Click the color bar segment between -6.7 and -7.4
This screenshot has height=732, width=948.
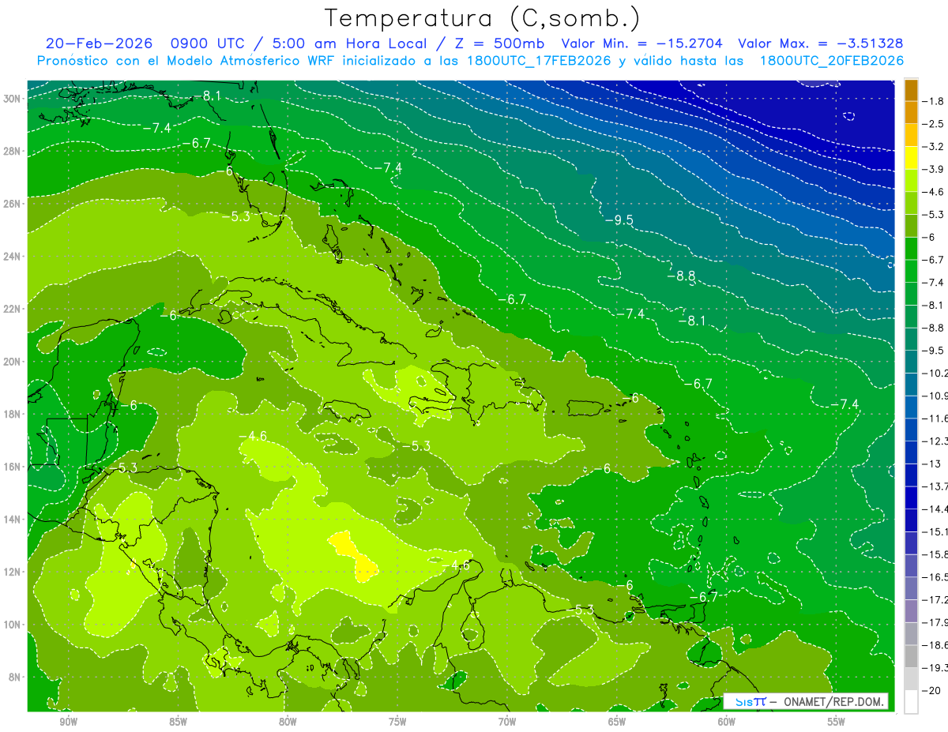click(x=911, y=271)
